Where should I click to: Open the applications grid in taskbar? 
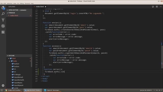point(2,90)
